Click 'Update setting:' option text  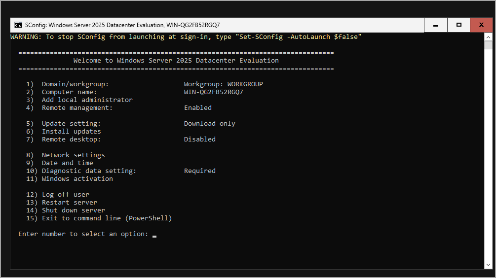71,124
